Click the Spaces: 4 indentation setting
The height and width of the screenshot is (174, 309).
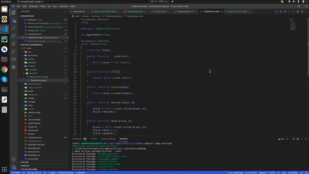coord(263,173)
